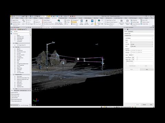Toggle the Azimuth checkbox
This screenshot has width=165, height=123.
coord(15,59)
